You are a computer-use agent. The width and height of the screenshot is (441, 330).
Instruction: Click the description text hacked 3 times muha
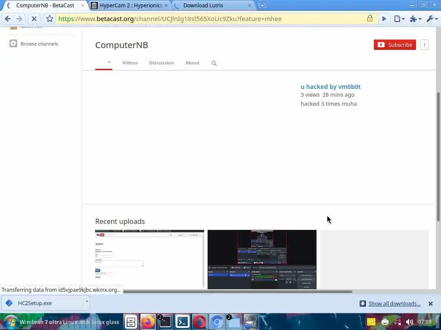(x=329, y=104)
